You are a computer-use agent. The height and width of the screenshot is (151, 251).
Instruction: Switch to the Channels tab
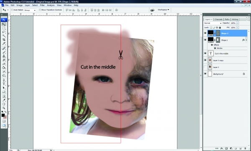[x=218, y=19]
